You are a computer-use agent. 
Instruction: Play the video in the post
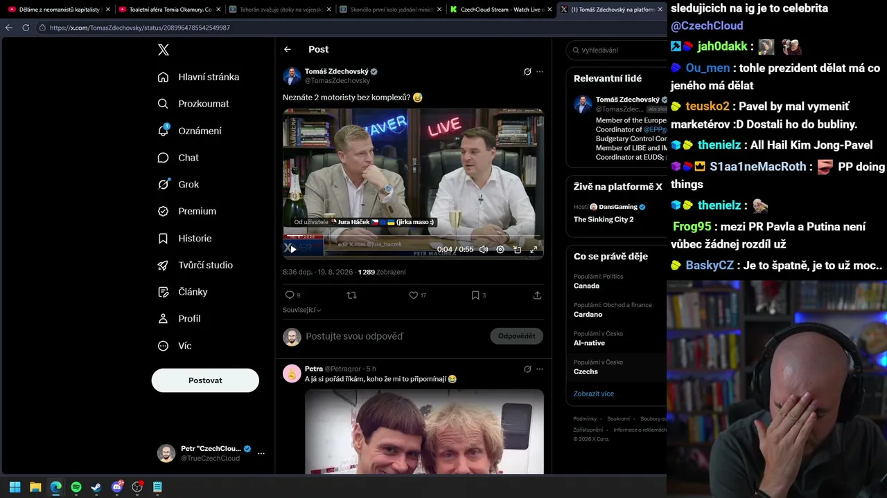click(x=293, y=249)
